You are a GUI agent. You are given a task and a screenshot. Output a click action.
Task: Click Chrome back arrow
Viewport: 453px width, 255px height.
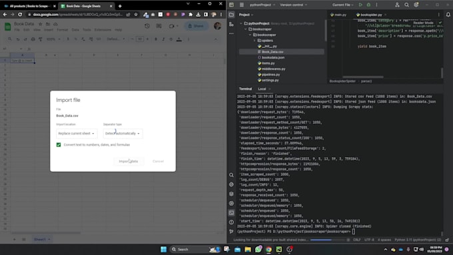tap(5, 15)
